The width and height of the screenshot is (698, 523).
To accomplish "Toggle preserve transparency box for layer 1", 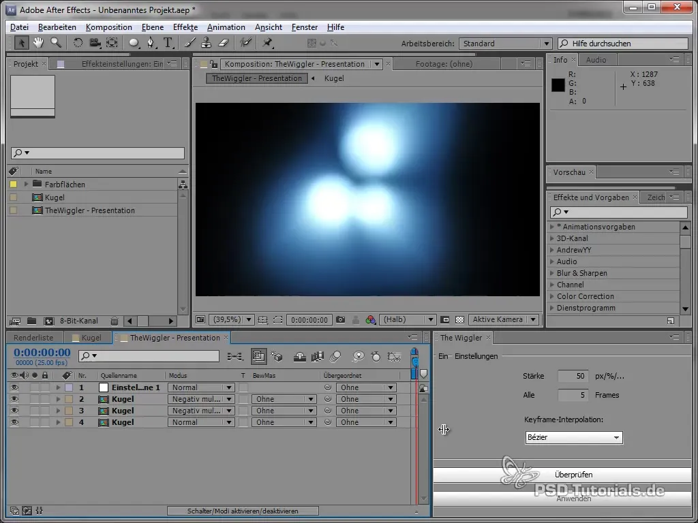I will [x=243, y=387].
